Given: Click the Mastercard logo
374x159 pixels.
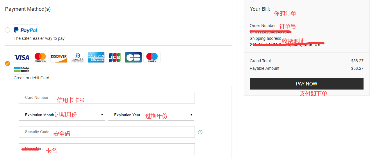Looking at the screenshot, I should [x=40, y=57].
